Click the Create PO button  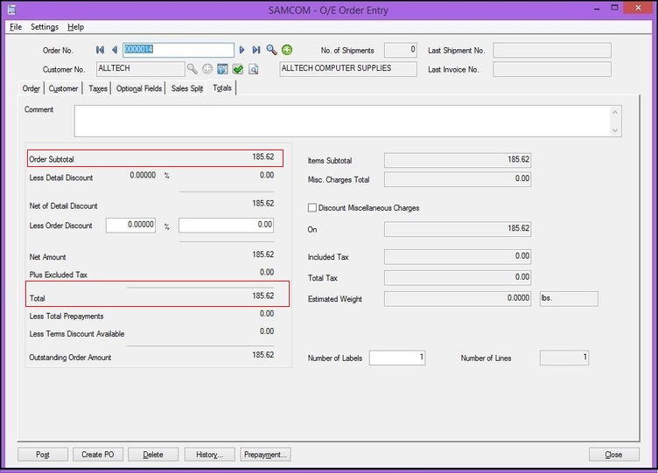coord(98,455)
